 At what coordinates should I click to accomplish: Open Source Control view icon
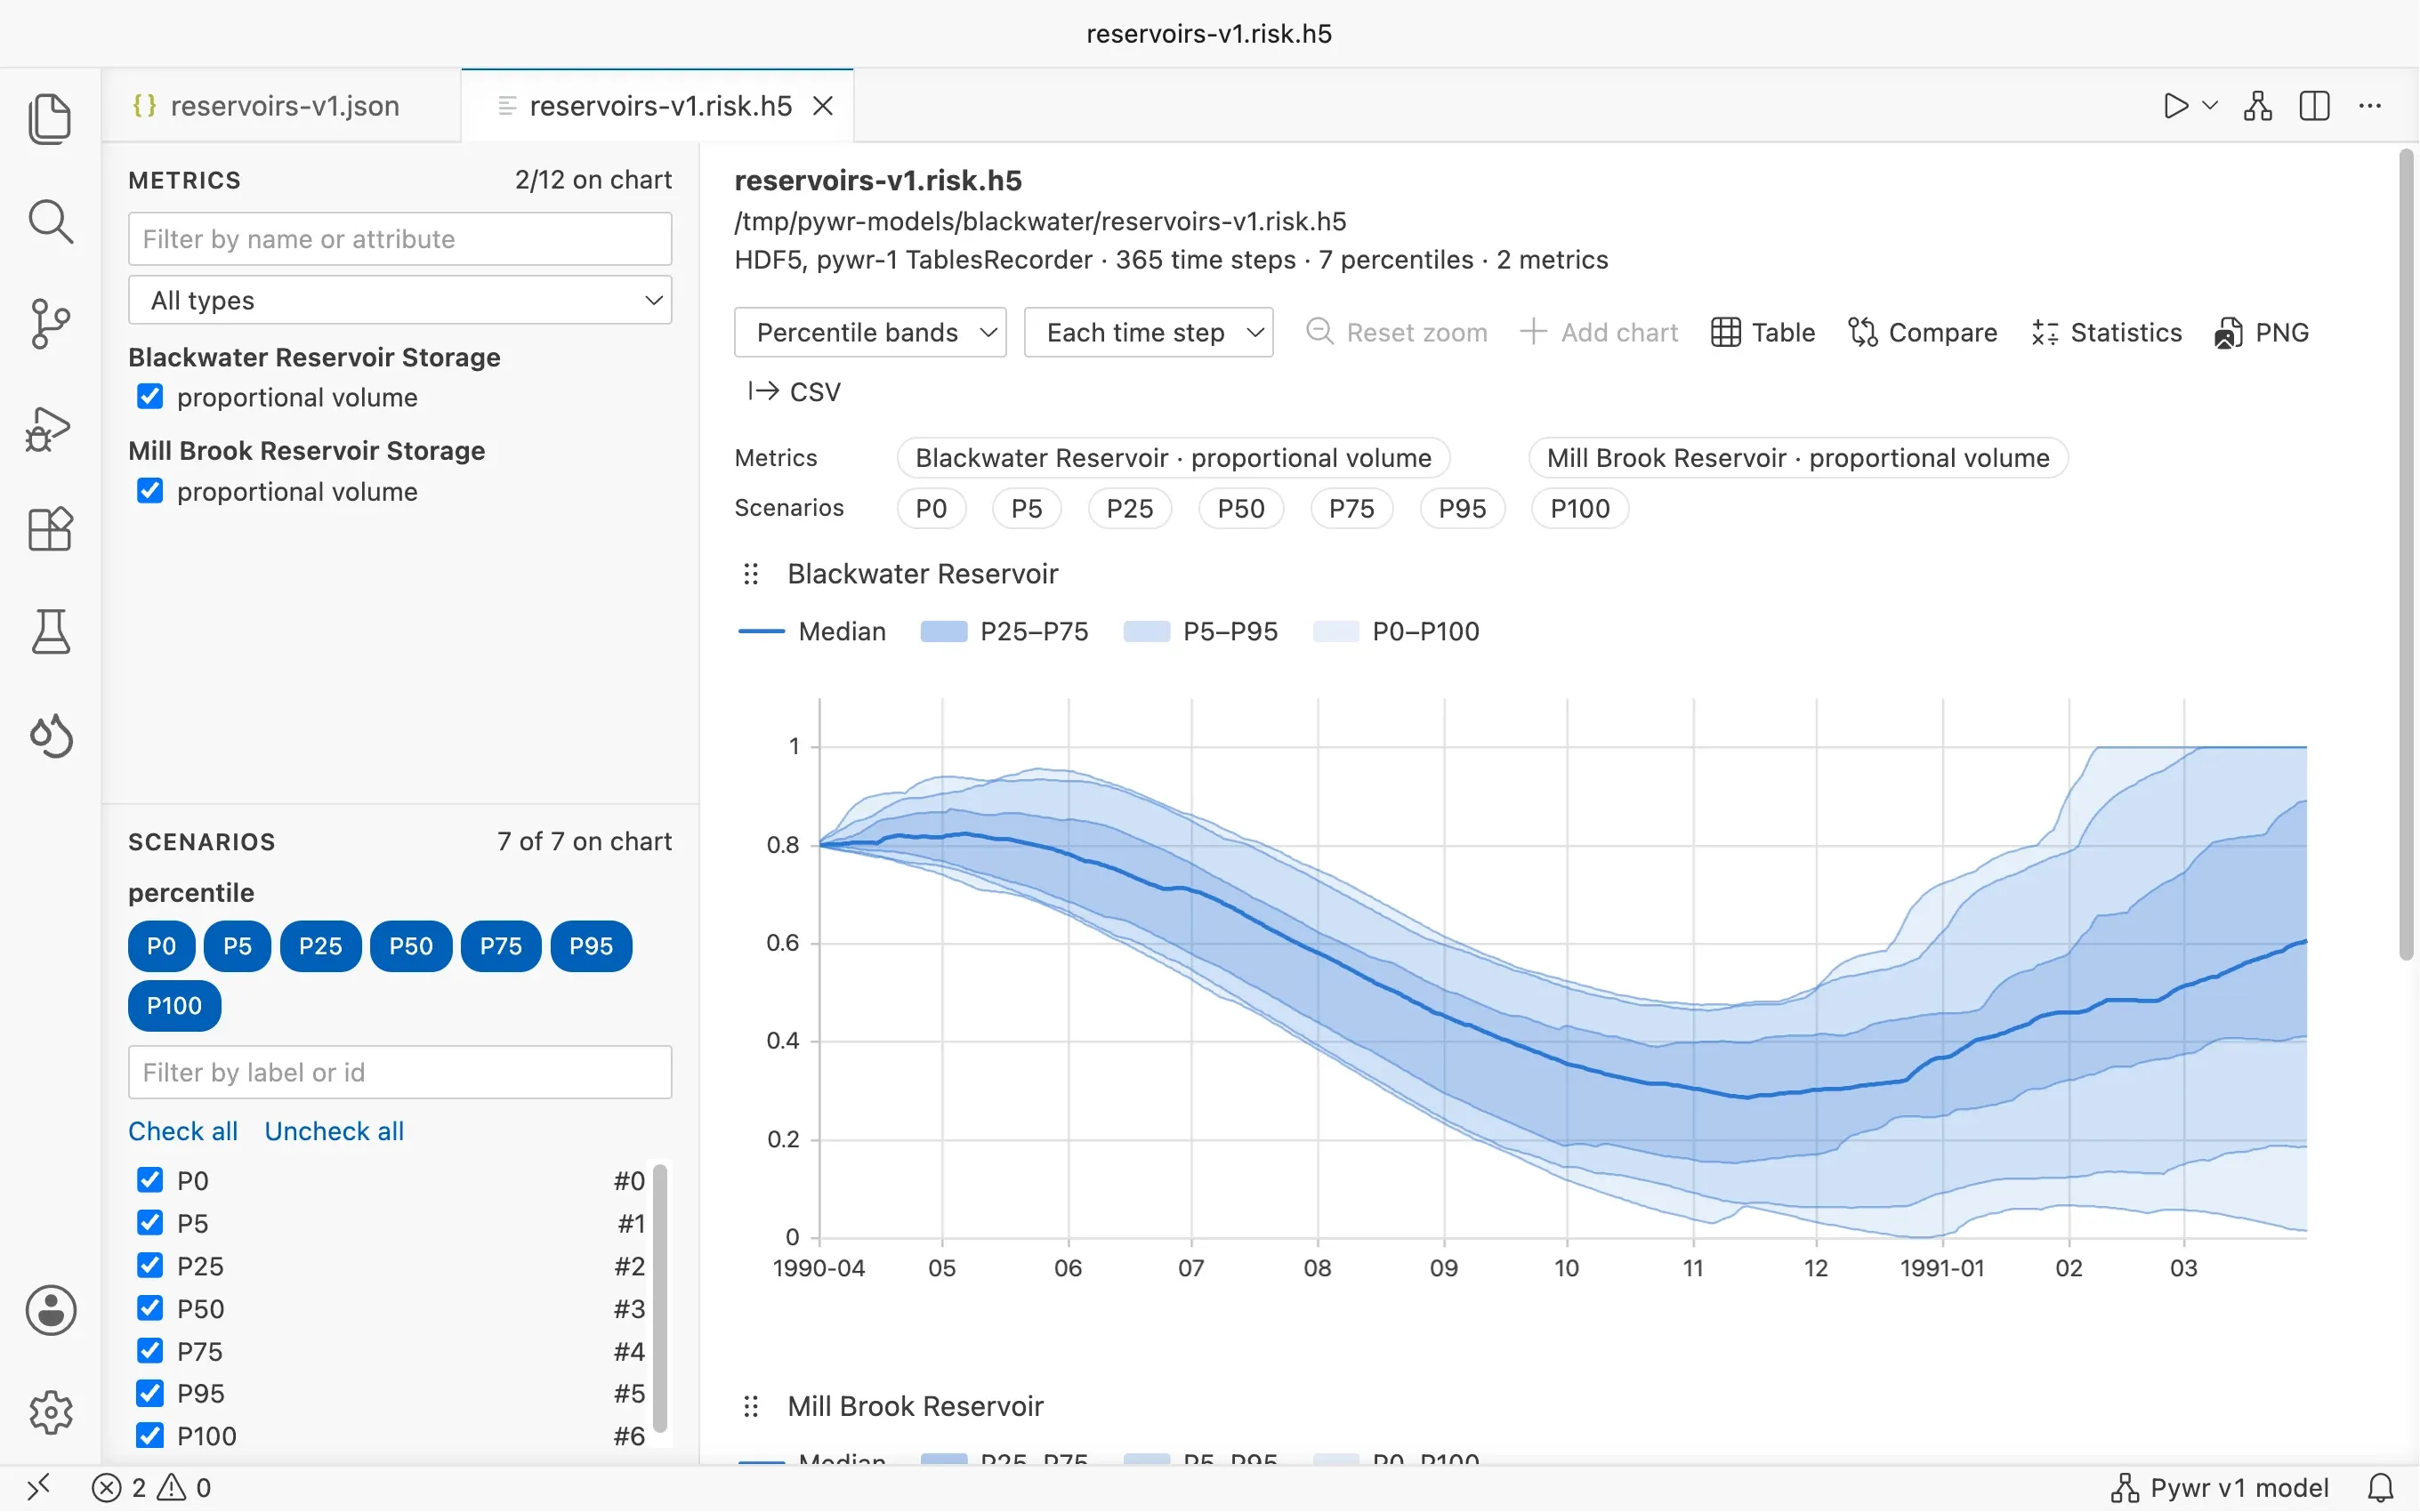[x=50, y=324]
